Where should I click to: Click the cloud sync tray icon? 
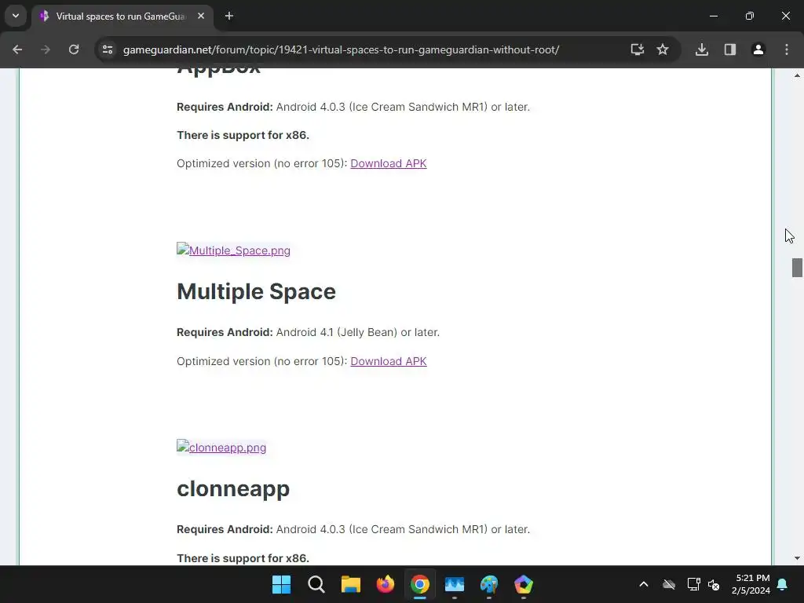point(669,584)
